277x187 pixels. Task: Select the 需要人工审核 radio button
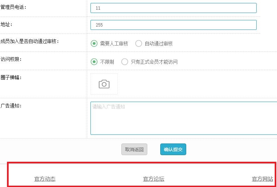pos(94,44)
